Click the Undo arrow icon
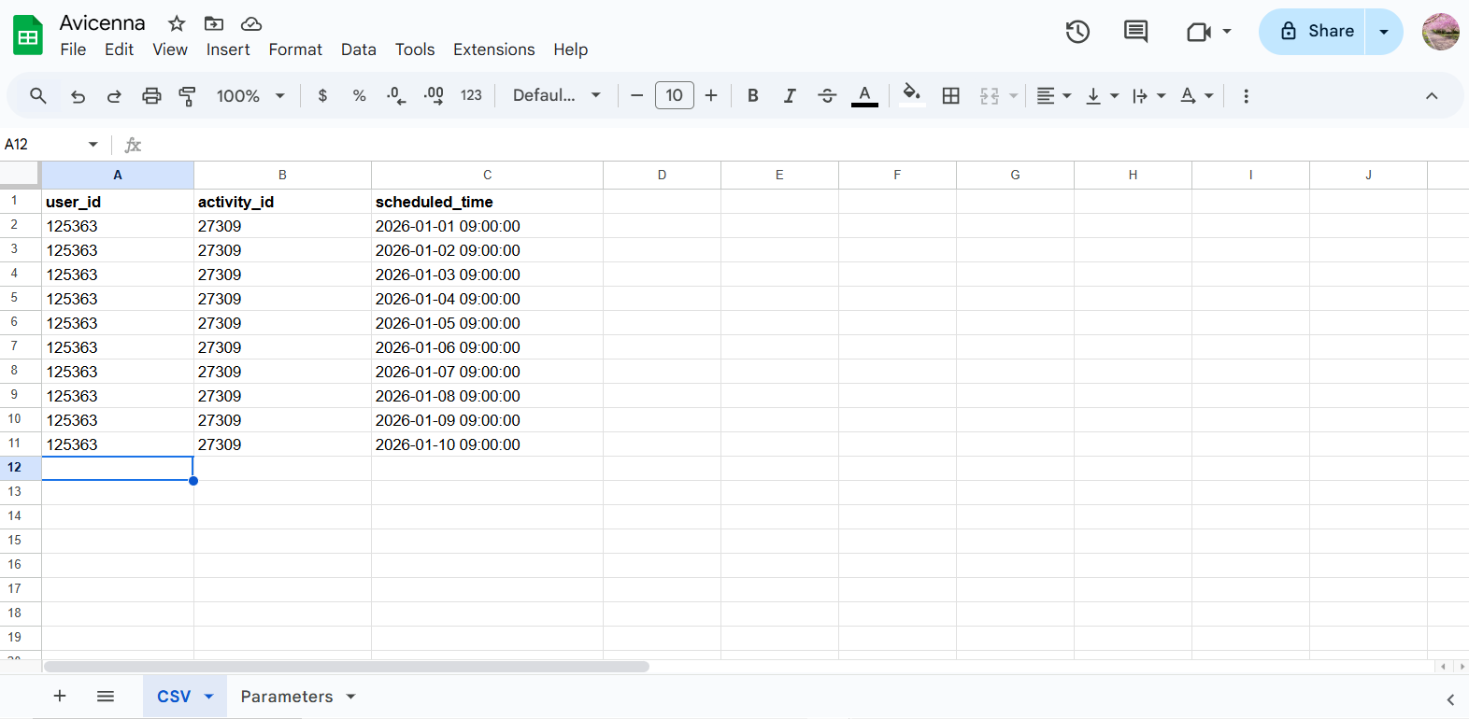 tap(78, 96)
